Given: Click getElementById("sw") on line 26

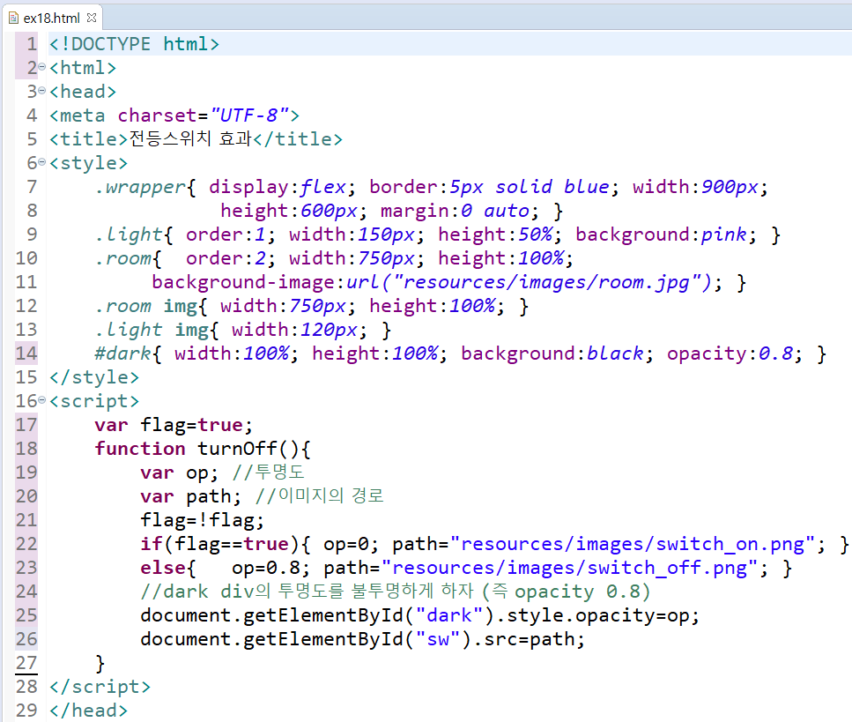Looking at the screenshot, I should 357,639.
